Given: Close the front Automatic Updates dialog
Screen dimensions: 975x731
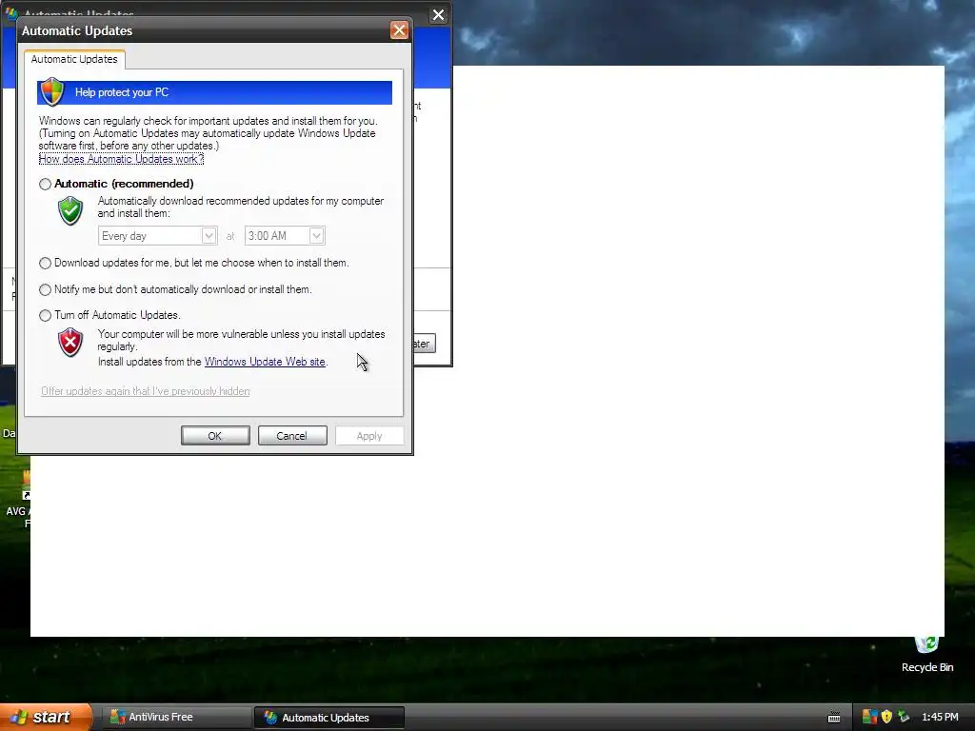Looking at the screenshot, I should 399,30.
